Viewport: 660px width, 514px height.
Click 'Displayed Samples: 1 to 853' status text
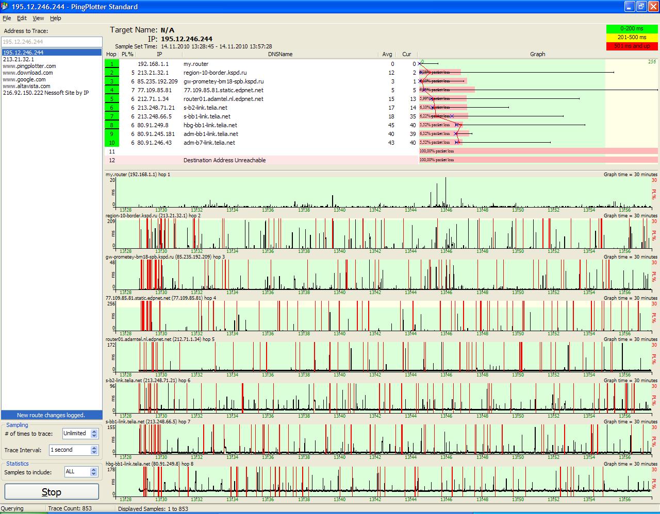(x=153, y=509)
